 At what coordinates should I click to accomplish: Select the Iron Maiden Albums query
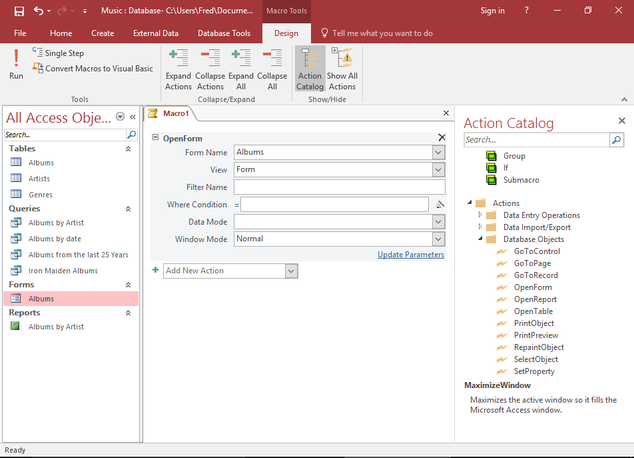coord(63,271)
